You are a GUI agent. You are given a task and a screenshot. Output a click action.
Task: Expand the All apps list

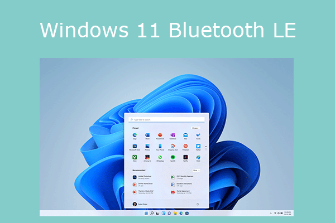[196, 128]
